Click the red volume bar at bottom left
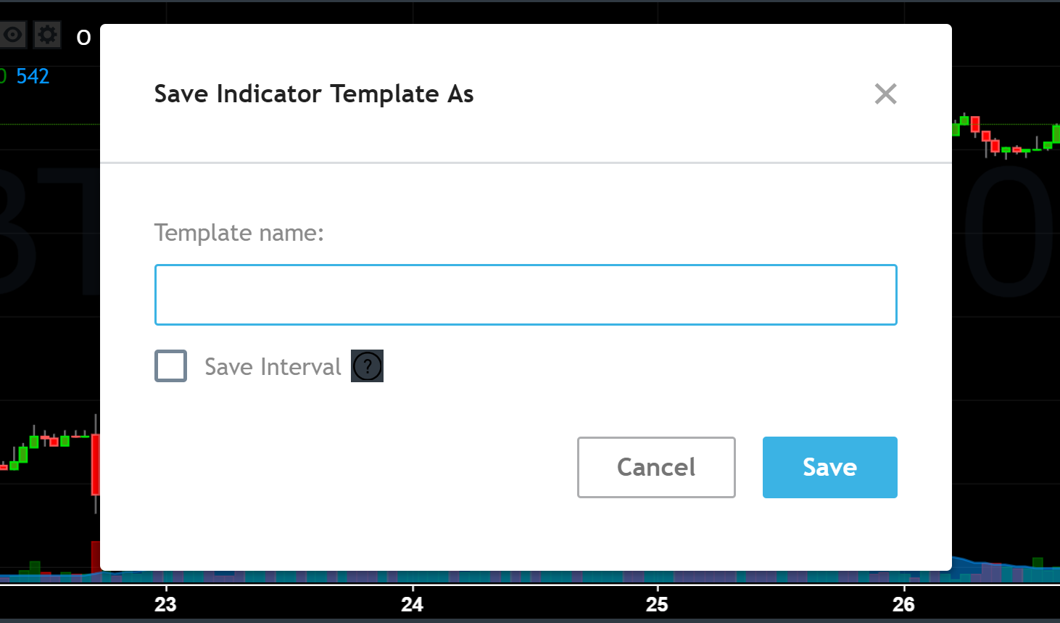Viewport: 1060px width, 623px height. coord(95,557)
